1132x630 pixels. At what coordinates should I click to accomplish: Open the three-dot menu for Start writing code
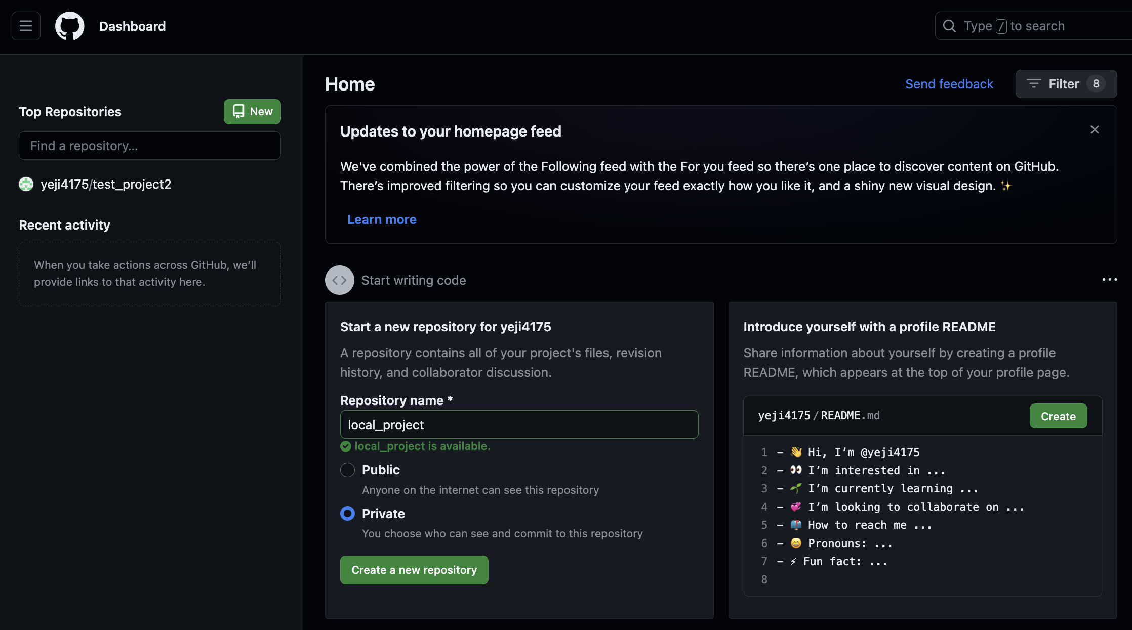(1109, 280)
